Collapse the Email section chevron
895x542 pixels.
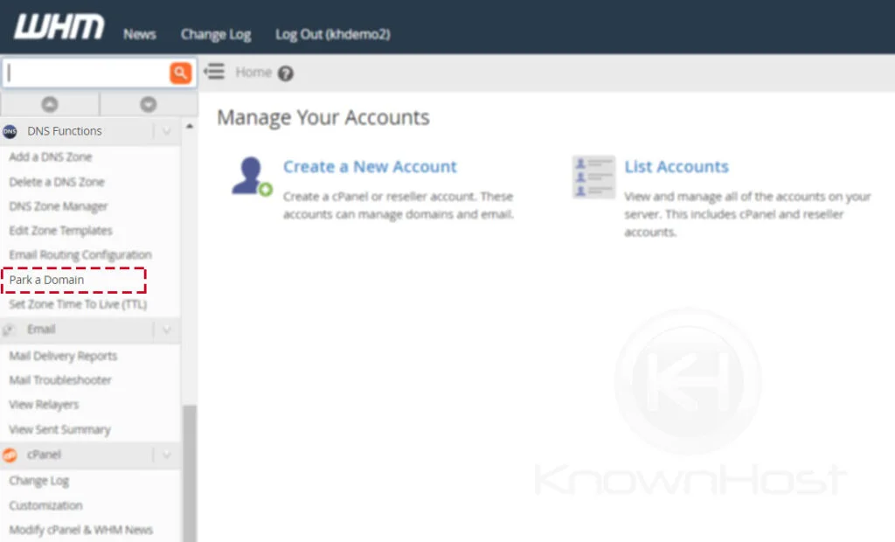coord(166,330)
